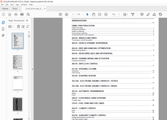Screen dimensions: 167x120
Task: Click the scrolling mode toolbar icon
Action: (133, 14)
